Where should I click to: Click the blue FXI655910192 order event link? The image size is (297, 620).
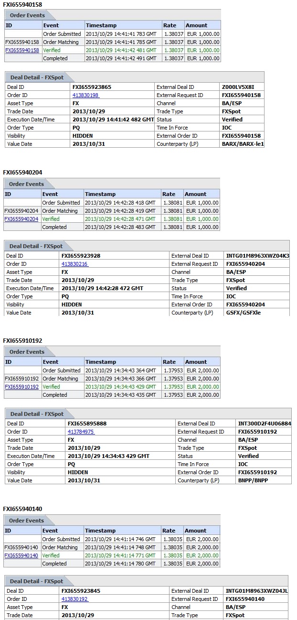pyautogui.click(x=22, y=387)
